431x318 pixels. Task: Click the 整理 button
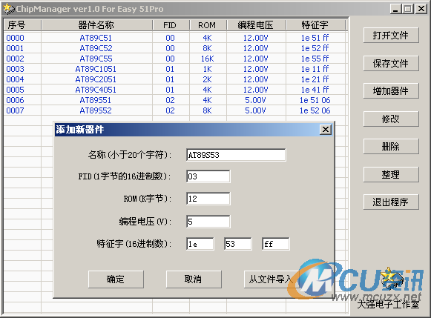[391, 174]
